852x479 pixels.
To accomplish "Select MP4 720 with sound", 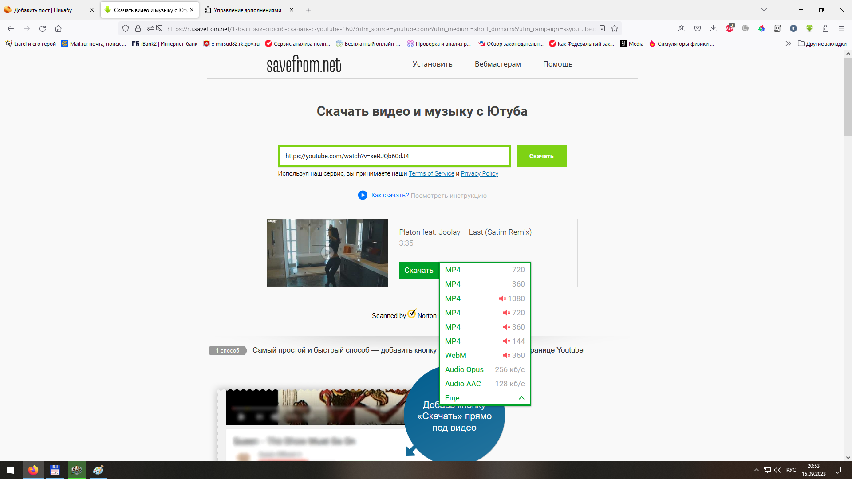I will pos(485,270).
